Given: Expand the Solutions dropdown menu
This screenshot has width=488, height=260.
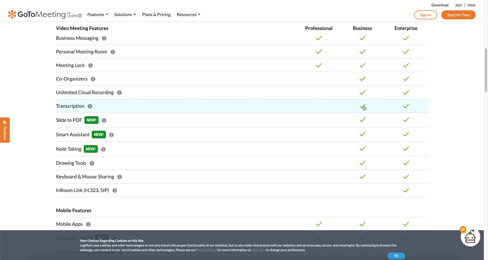Looking at the screenshot, I should click(125, 14).
